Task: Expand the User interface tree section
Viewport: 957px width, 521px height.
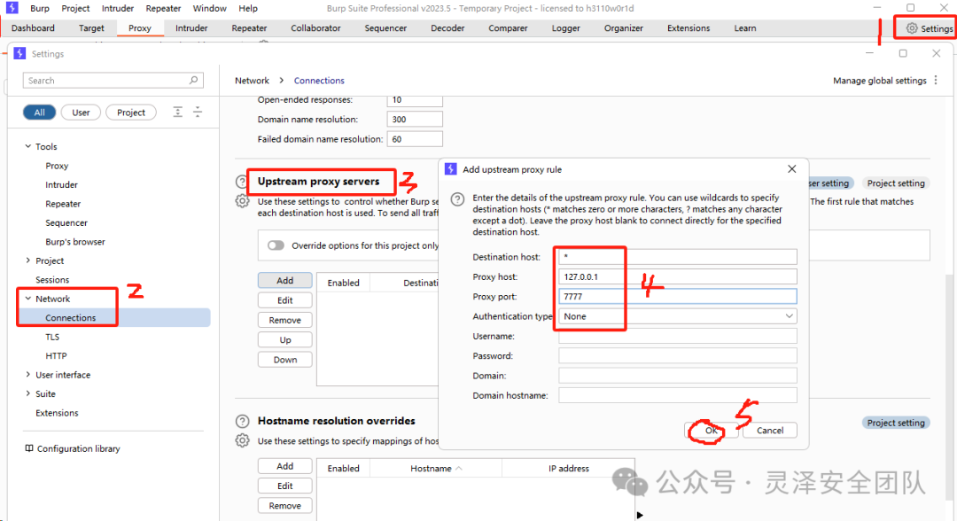Action: pyautogui.click(x=28, y=375)
